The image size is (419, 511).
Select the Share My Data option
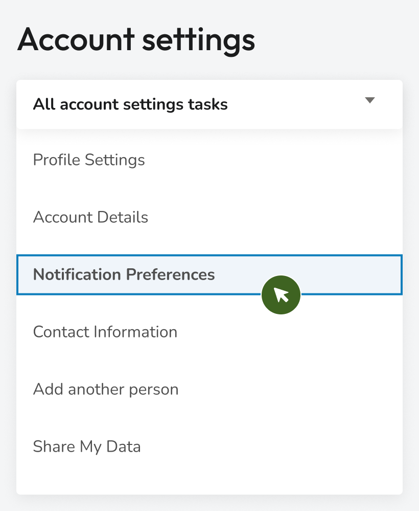pyautogui.click(x=86, y=446)
